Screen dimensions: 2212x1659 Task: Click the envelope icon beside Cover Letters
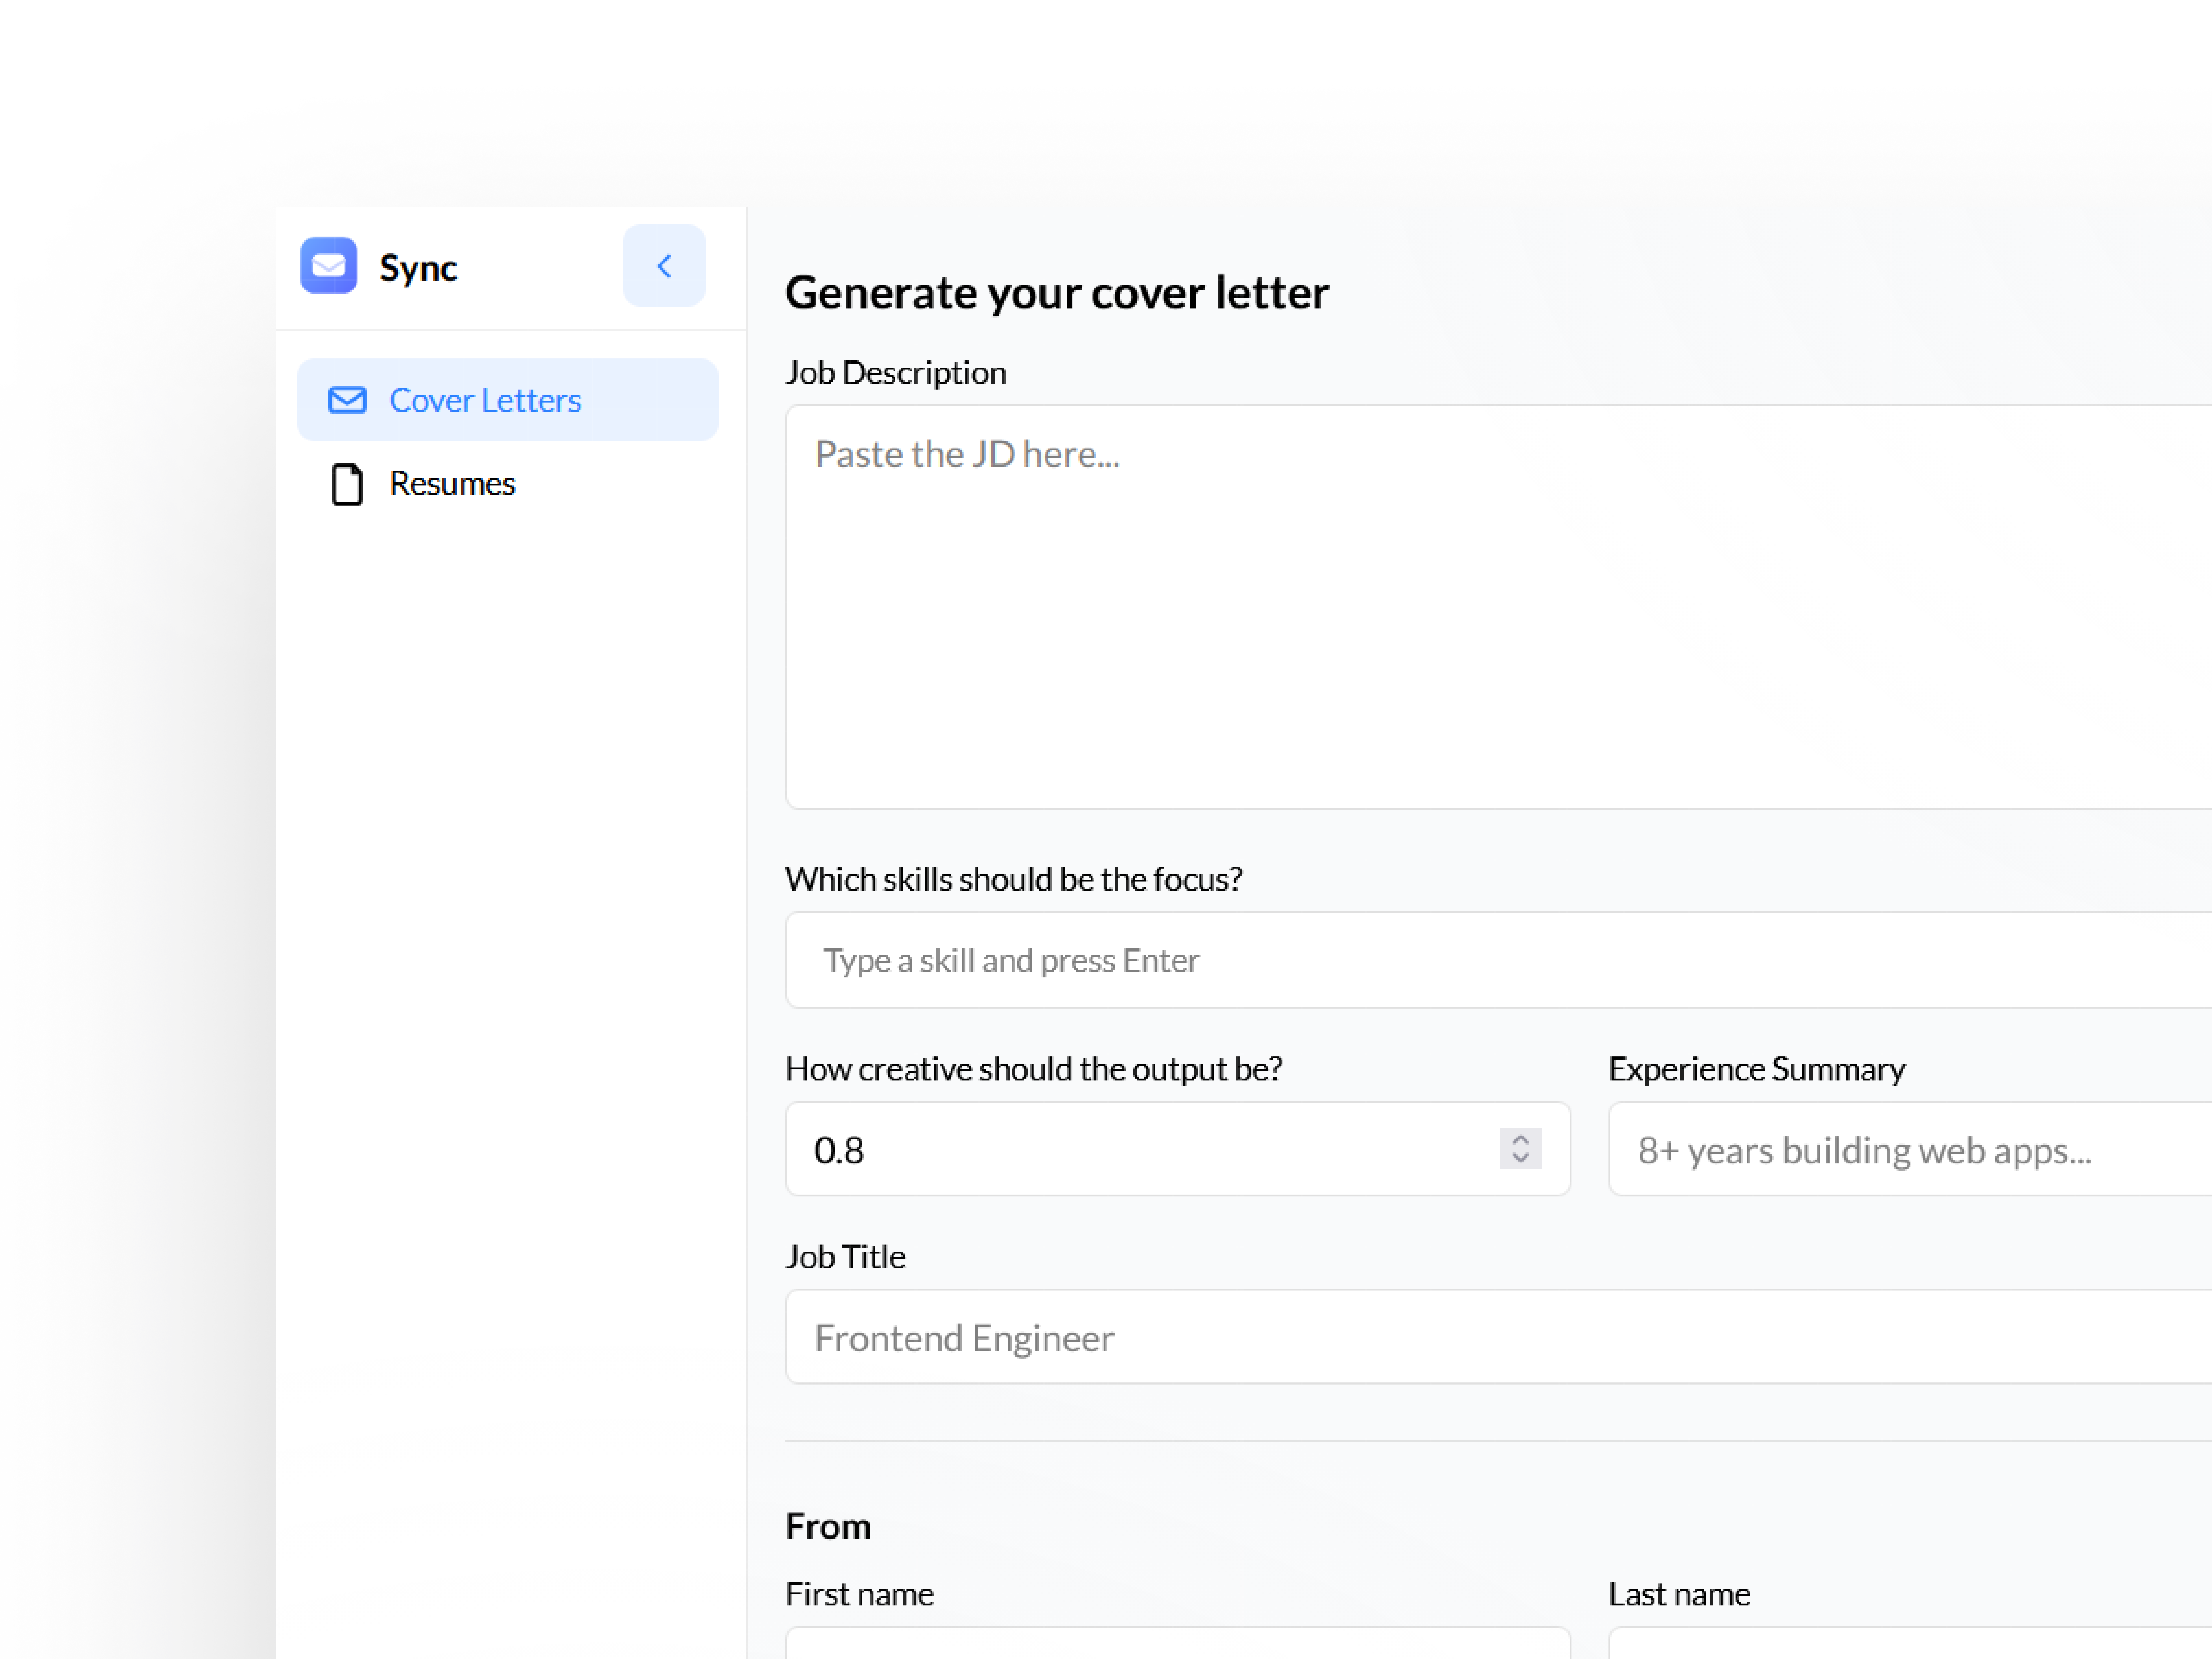[347, 400]
